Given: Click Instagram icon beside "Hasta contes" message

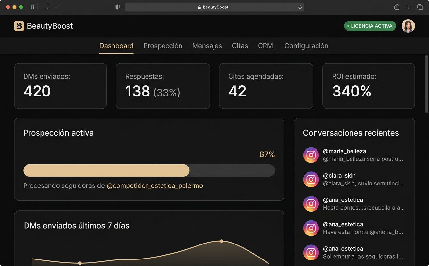Looking at the screenshot, I should pyautogui.click(x=311, y=204).
